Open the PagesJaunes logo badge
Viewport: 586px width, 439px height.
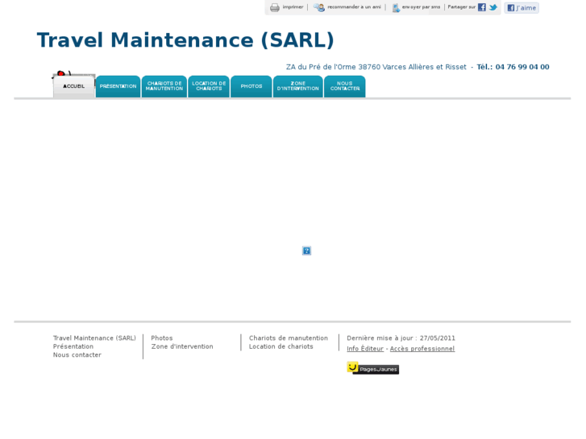pos(372,368)
